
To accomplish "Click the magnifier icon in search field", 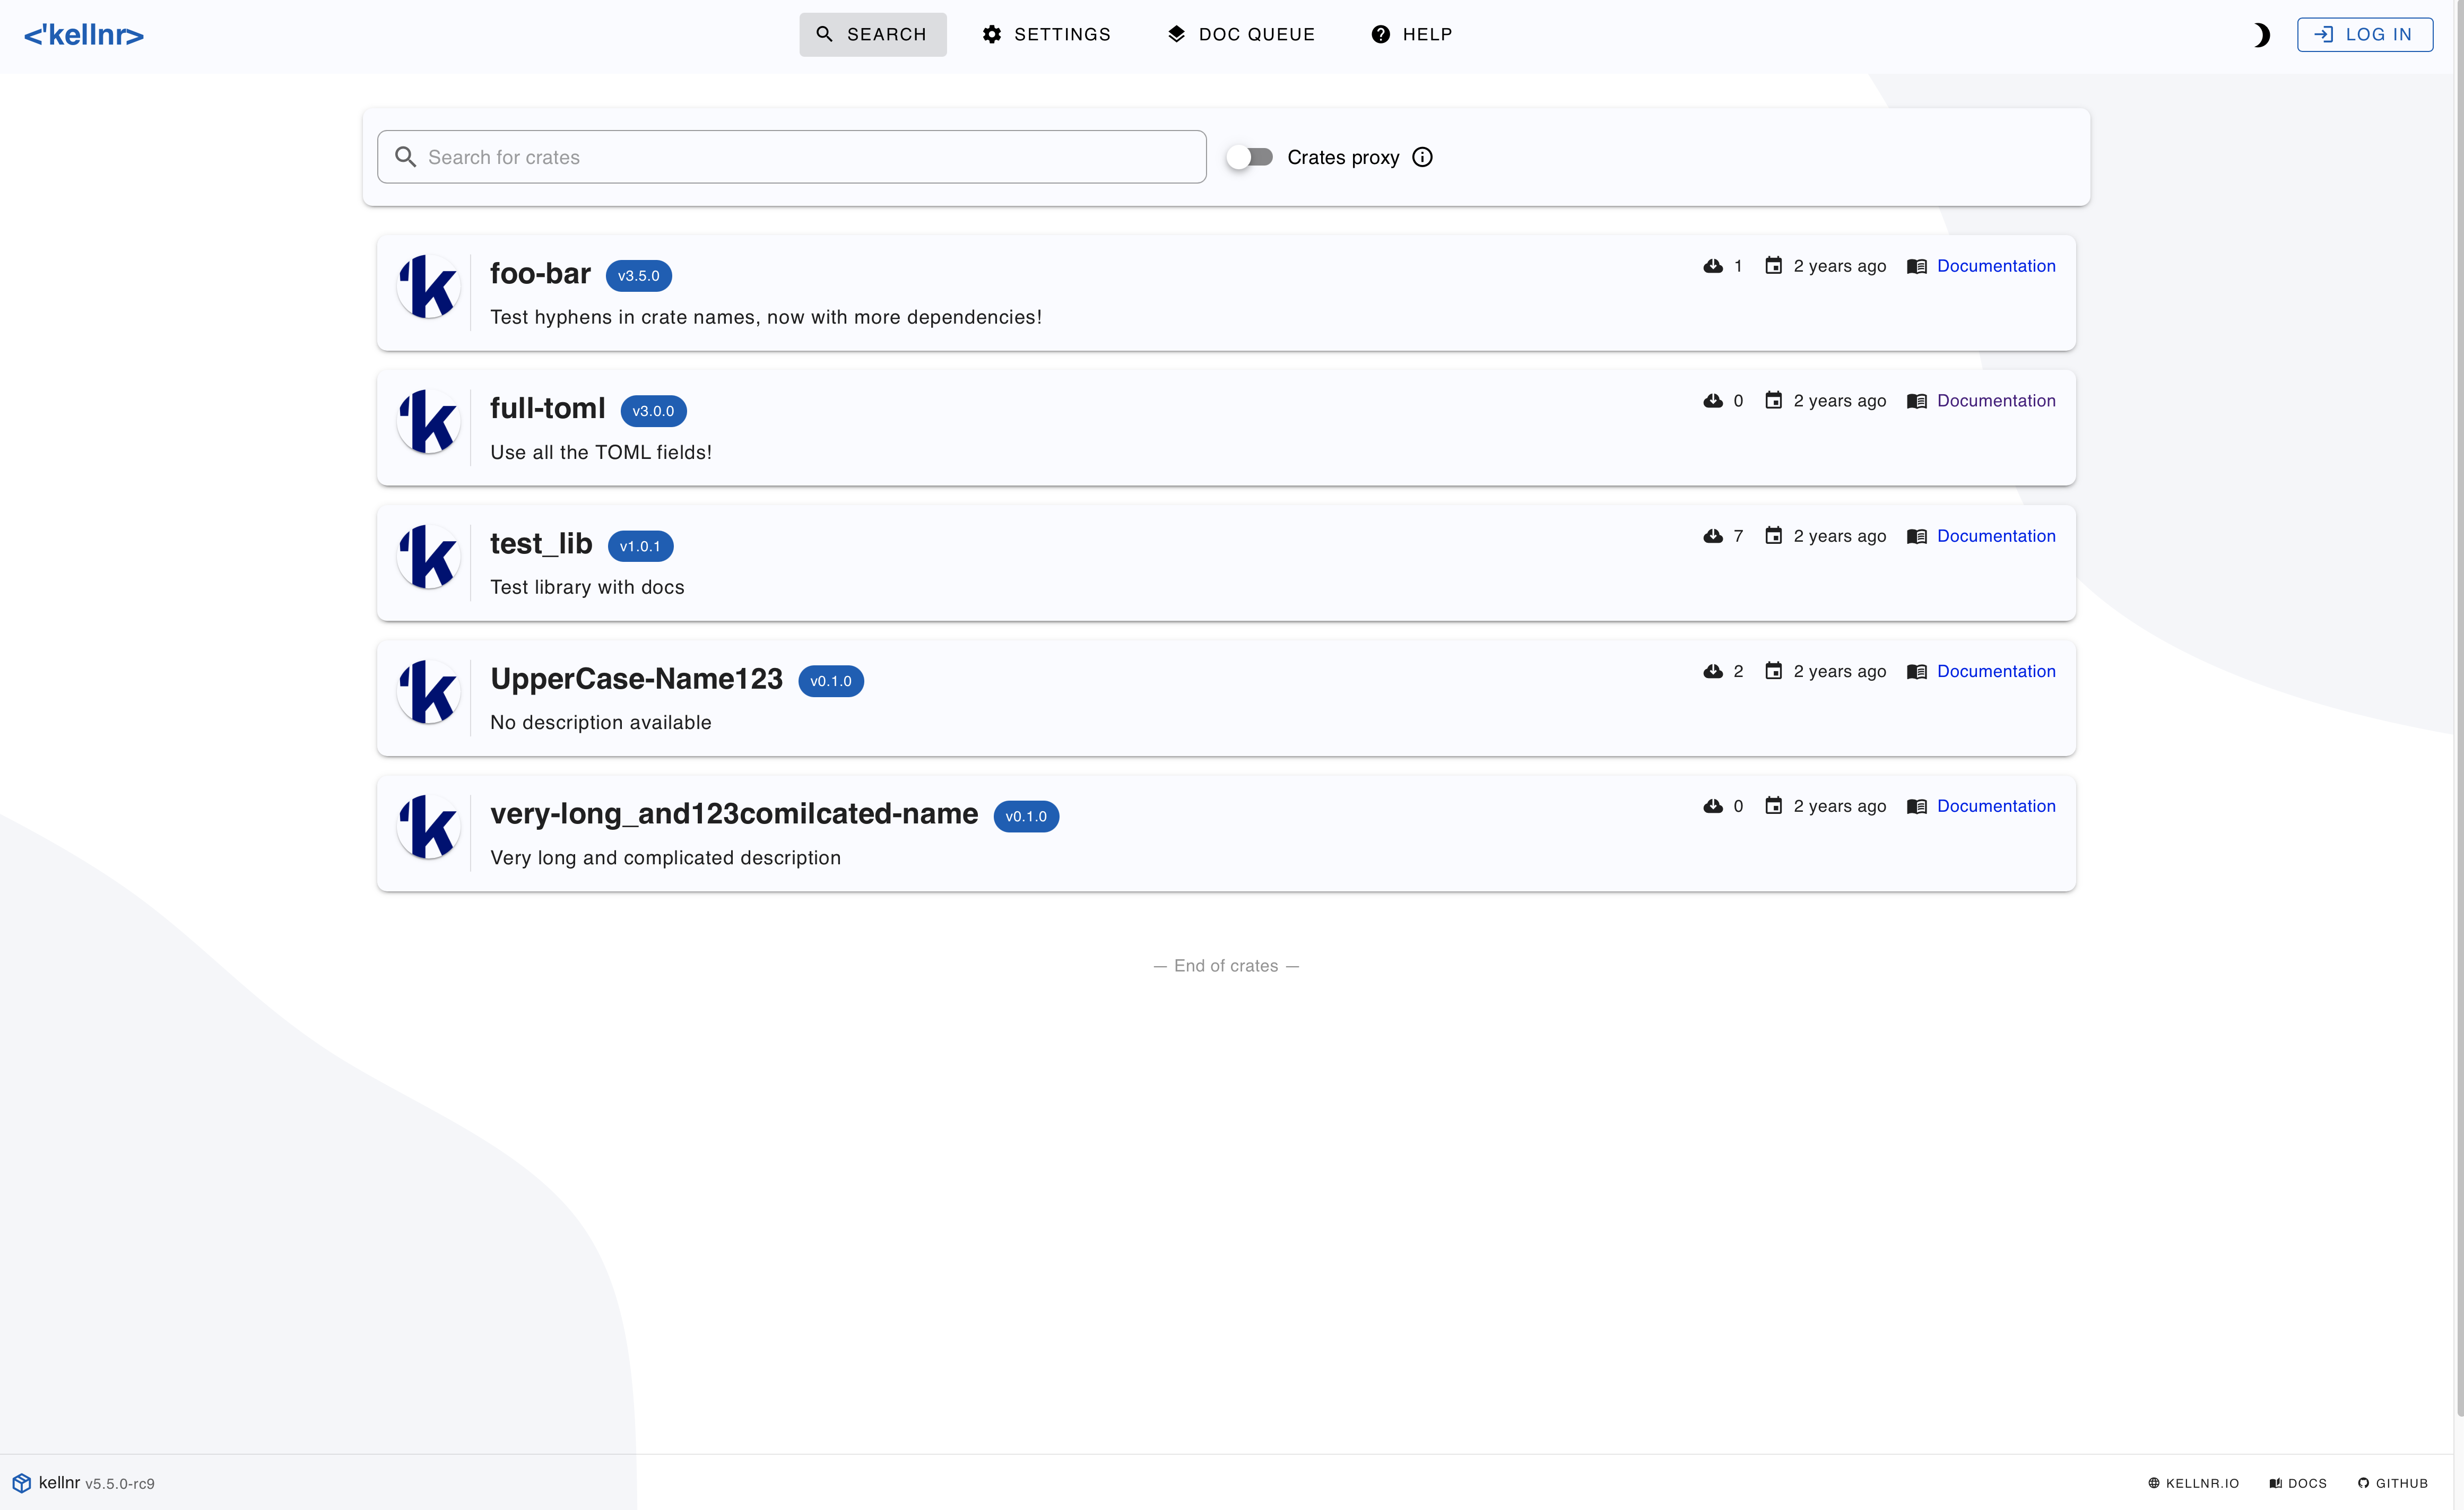I will [405, 157].
